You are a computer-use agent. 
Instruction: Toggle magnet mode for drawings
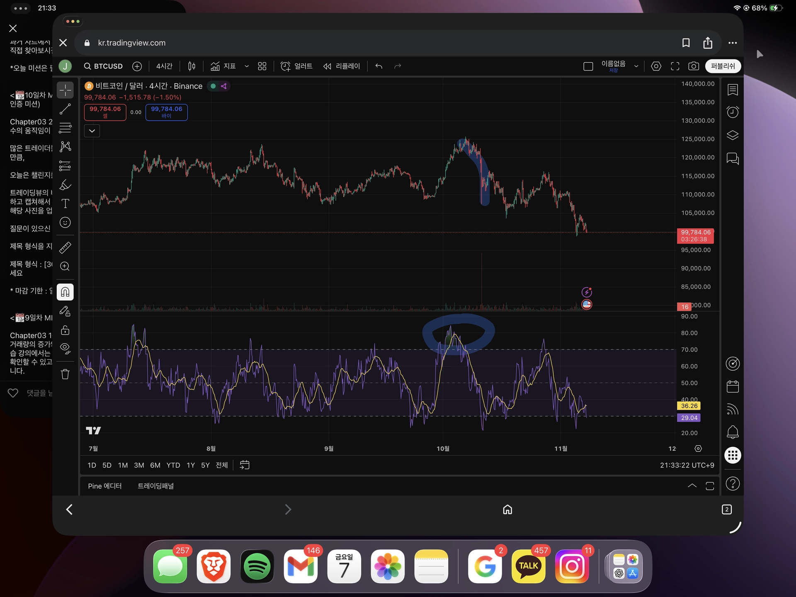65,292
